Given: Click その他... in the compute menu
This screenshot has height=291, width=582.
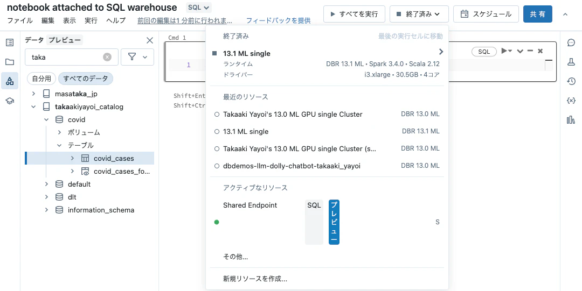Looking at the screenshot, I should coord(235,257).
